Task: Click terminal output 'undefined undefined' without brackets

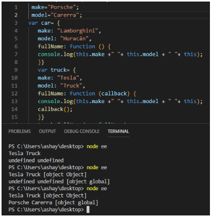Action: 36,160
